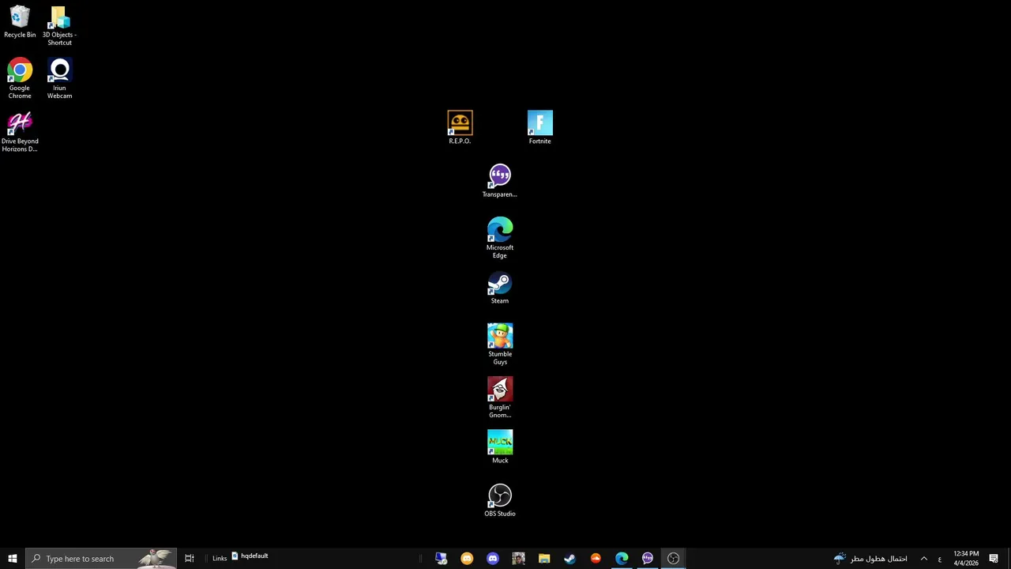Open the Windows Start menu

pyautogui.click(x=13, y=559)
